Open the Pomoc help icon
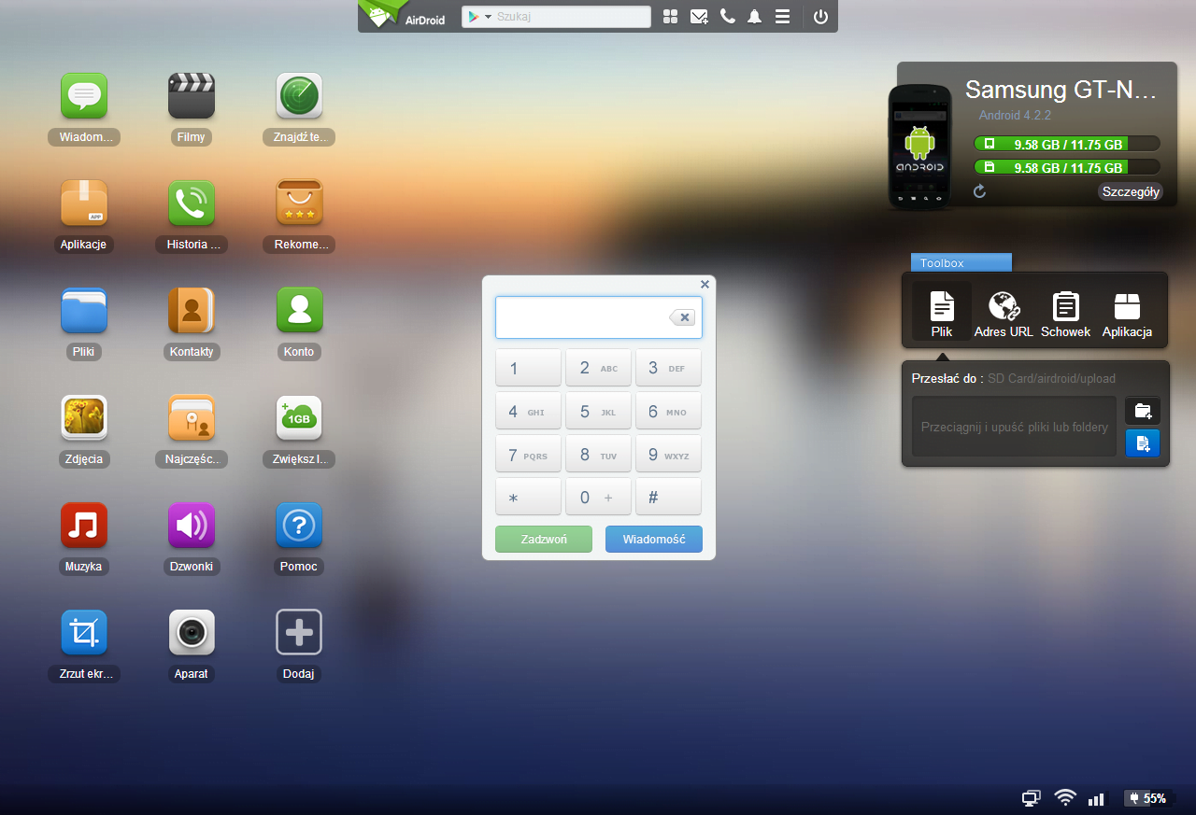1196x815 pixels. pos(299,526)
